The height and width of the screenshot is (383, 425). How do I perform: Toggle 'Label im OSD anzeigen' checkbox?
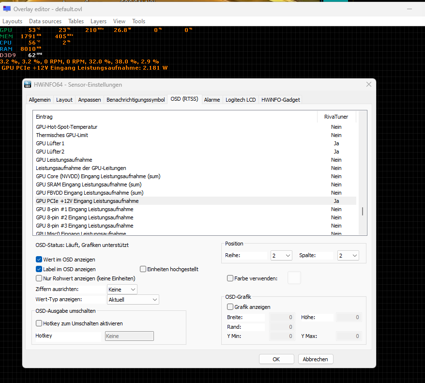pyautogui.click(x=39, y=269)
